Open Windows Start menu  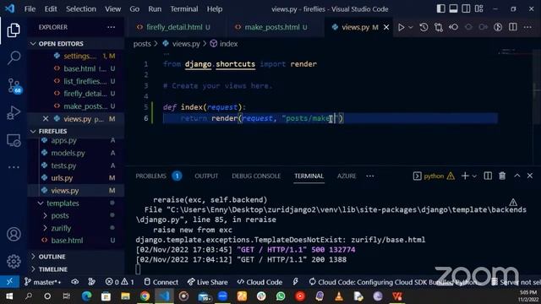click(9, 296)
